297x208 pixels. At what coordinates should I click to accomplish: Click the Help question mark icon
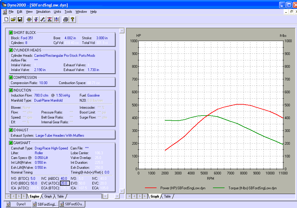(x=72, y=19)
